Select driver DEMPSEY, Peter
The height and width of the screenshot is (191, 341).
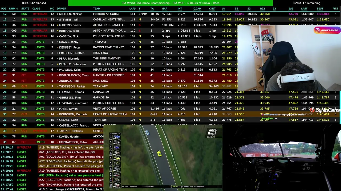(70, 47)
